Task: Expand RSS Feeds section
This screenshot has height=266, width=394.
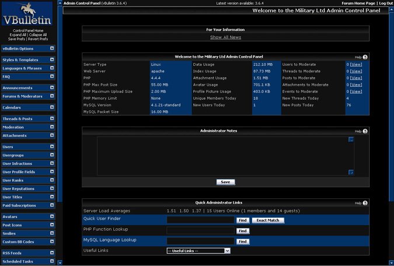Action: click(x=52, y=253)
